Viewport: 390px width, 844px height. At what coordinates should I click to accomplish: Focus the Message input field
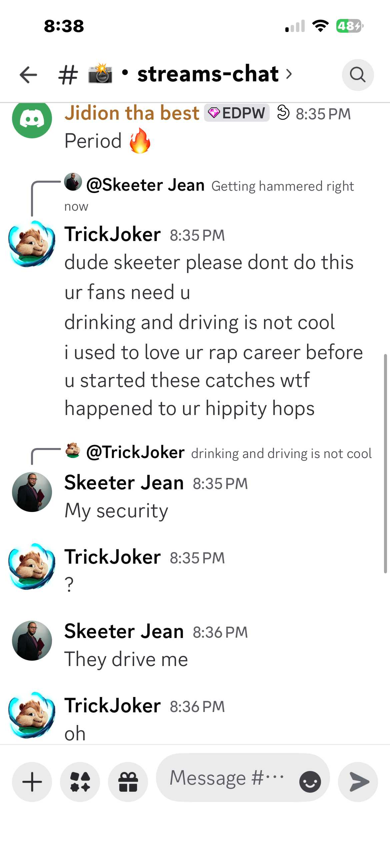tap(227, 778)
